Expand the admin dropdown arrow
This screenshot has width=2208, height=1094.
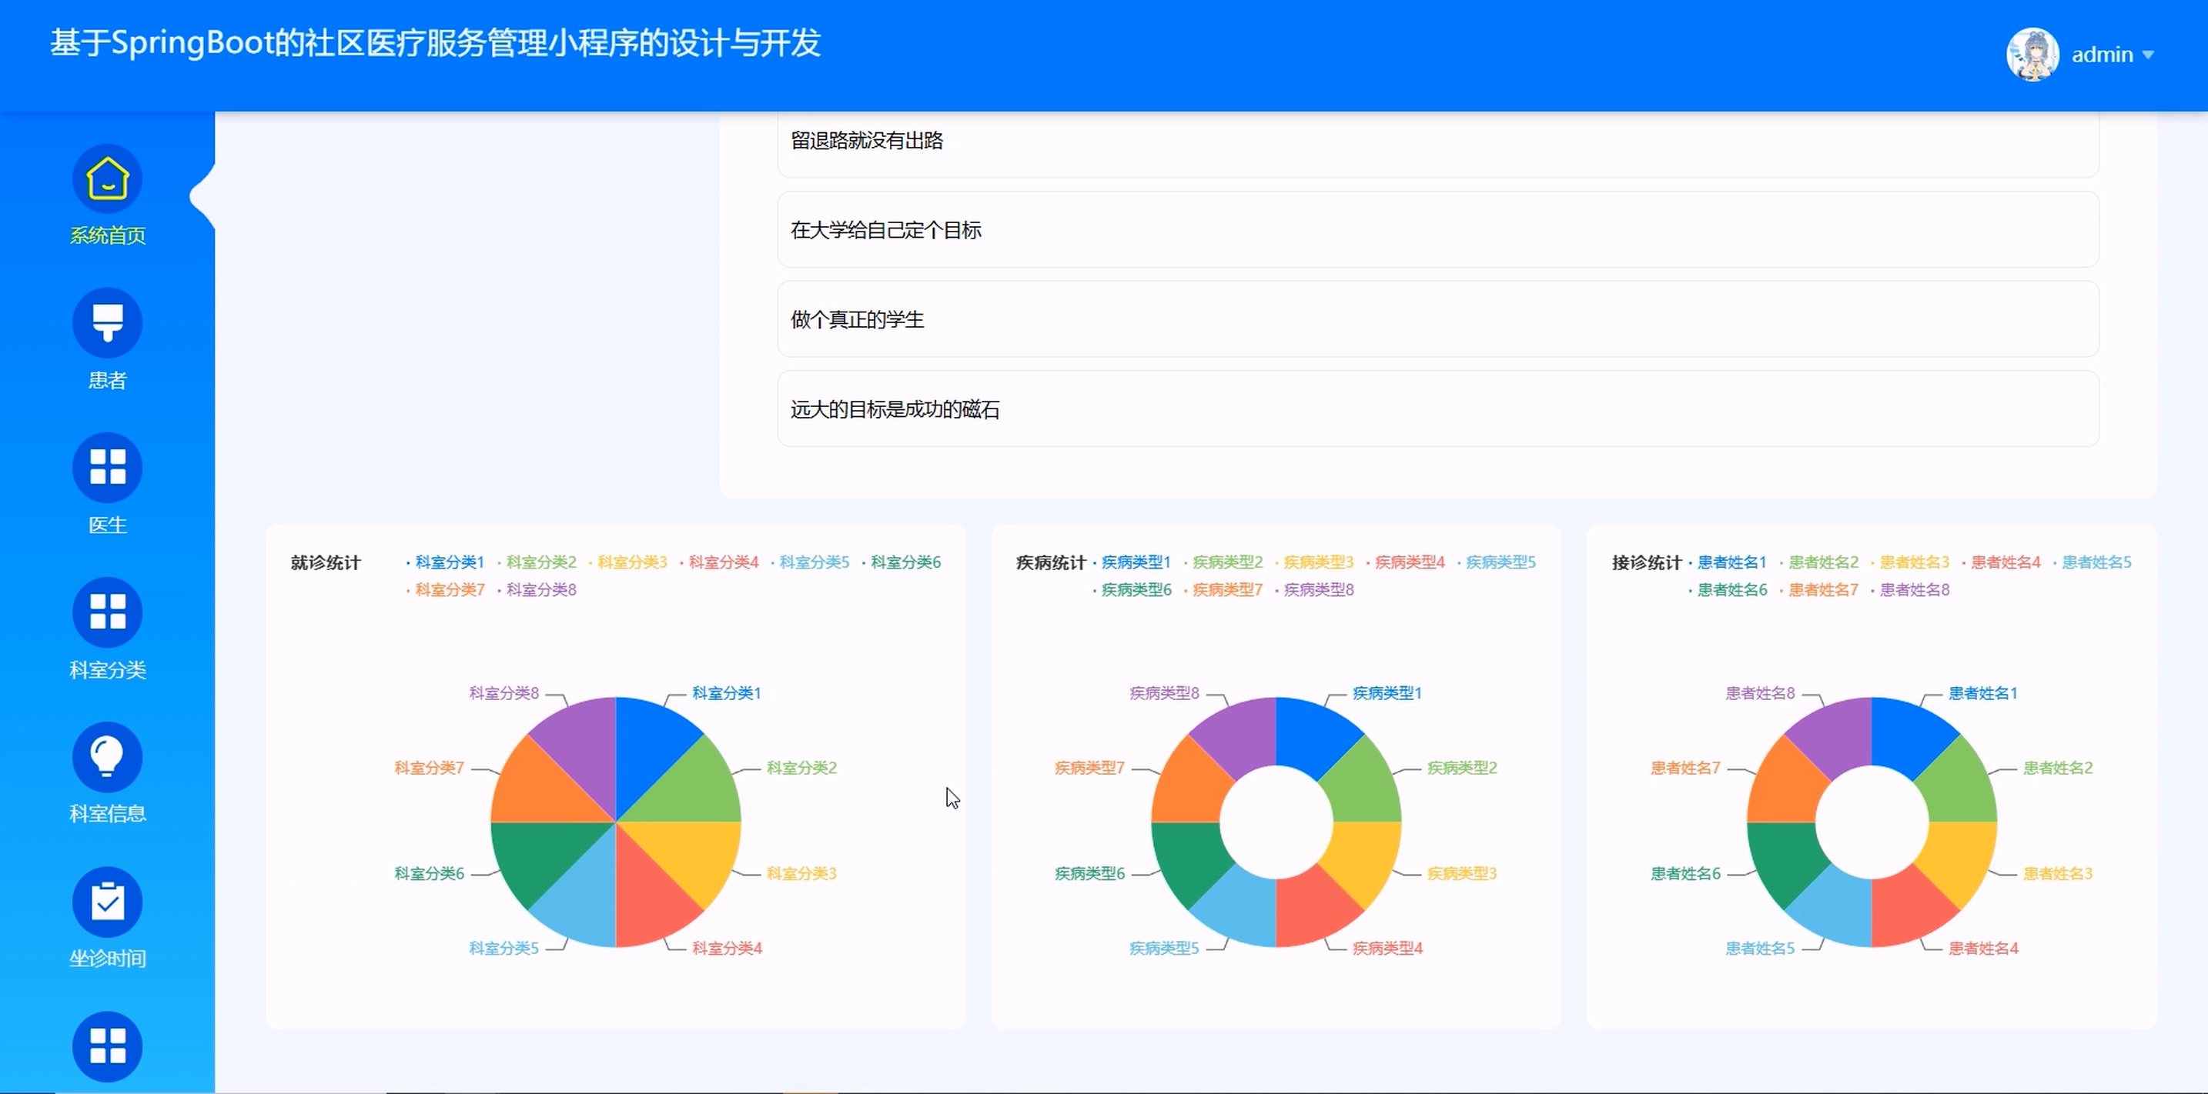2148,55
